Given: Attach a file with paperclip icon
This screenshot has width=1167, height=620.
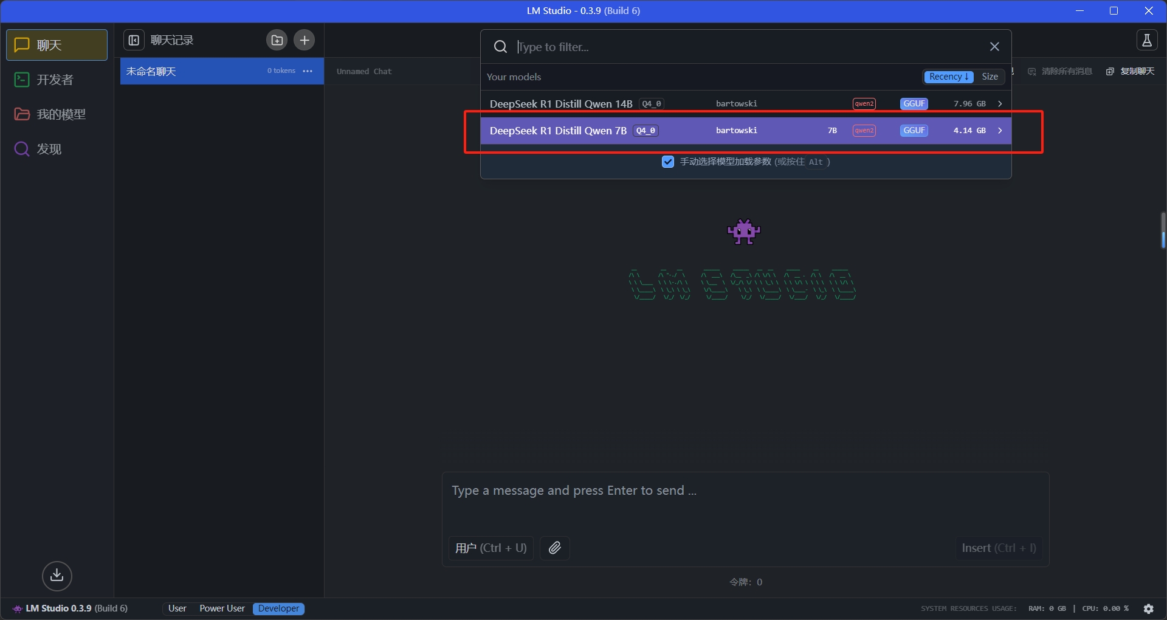Looking at the screenshot, I should tap(555, 548).
